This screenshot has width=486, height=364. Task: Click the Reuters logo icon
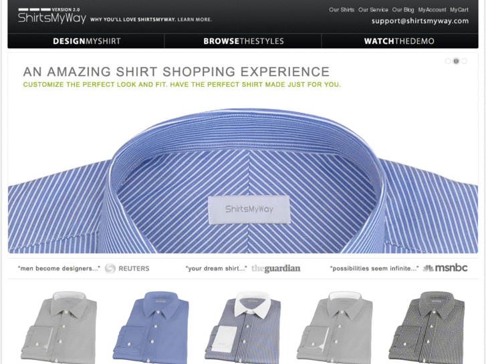[x=110, y=268]
